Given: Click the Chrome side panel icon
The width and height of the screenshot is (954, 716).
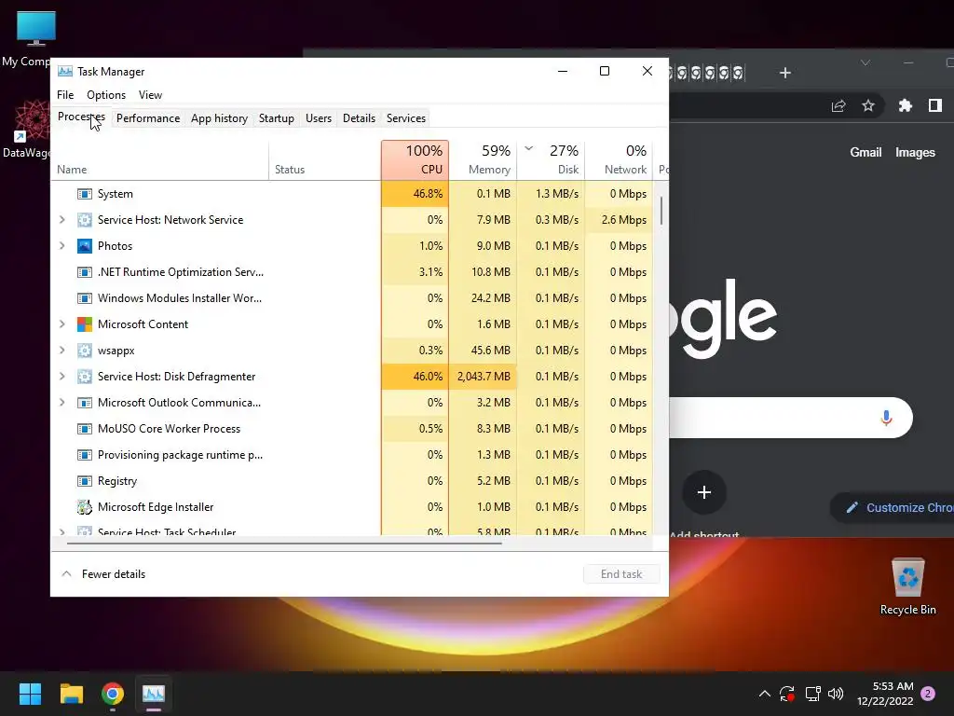Looking at the screenshot, I should tap(935, 105).
